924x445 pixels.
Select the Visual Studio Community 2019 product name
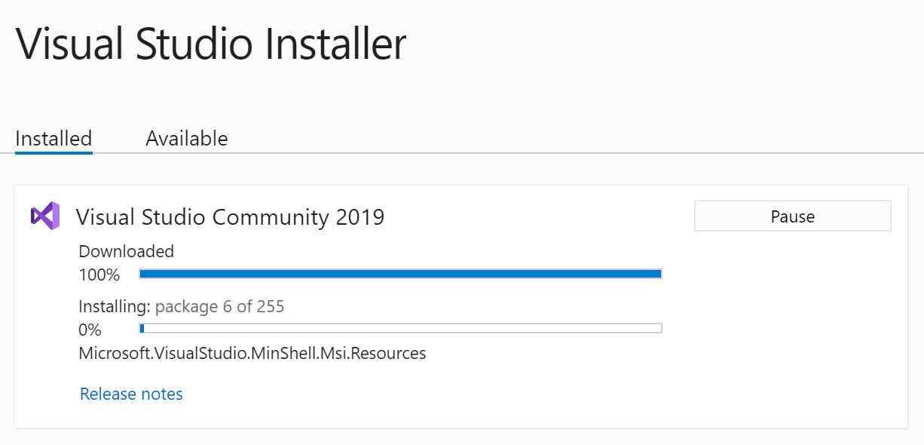(230, 217)
